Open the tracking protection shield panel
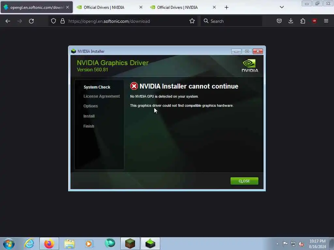 tap(53, 21)
